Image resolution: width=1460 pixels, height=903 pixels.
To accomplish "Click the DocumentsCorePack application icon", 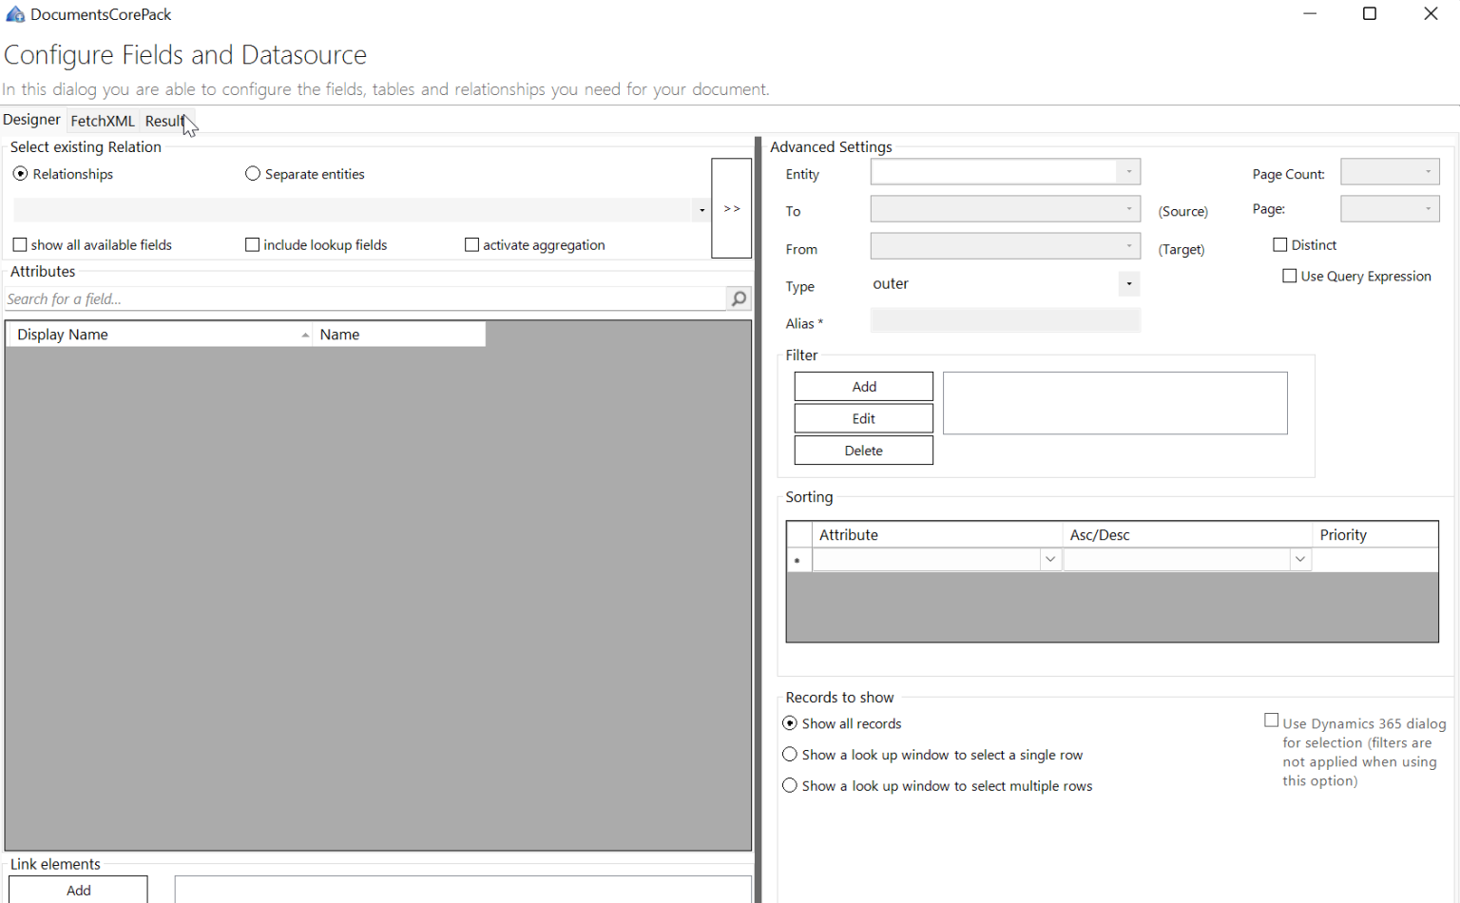I will [13, 13].
